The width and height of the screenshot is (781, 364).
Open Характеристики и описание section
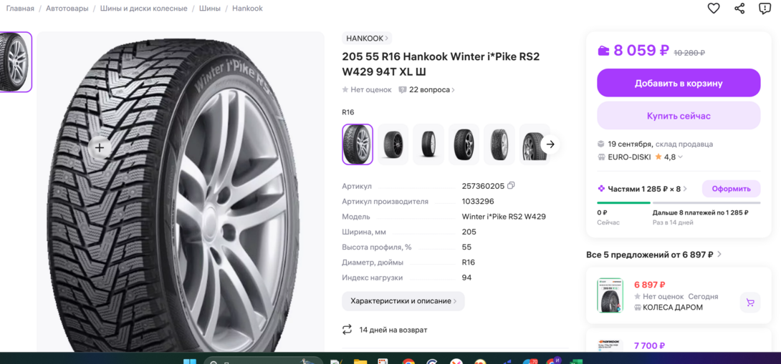(x=403, y=301)
